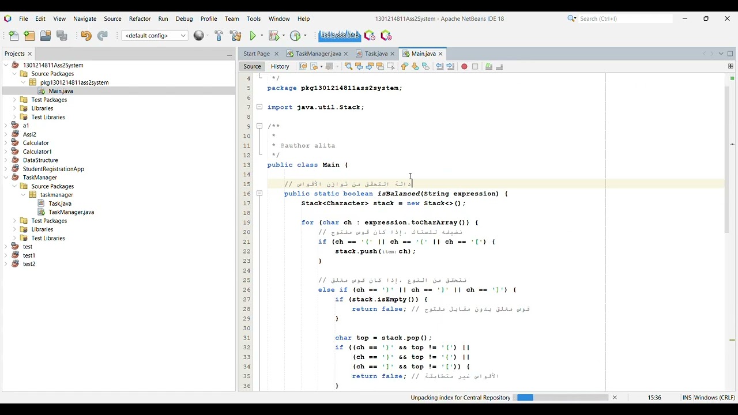This screenshot has width=738, height=415.
Task: Open the Profile Project dropdown arrow
Action: (305, 36)
